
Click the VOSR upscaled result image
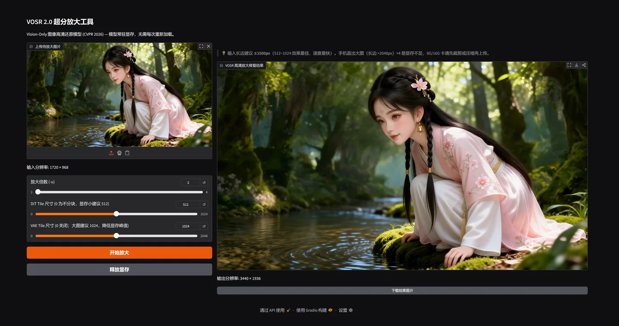pos(402,166)
